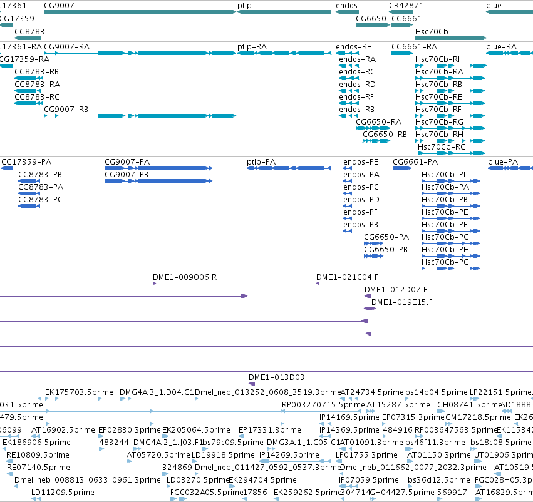Open the DME1-012D07.F feature label
533x502 pixels.
coord(396,289)
